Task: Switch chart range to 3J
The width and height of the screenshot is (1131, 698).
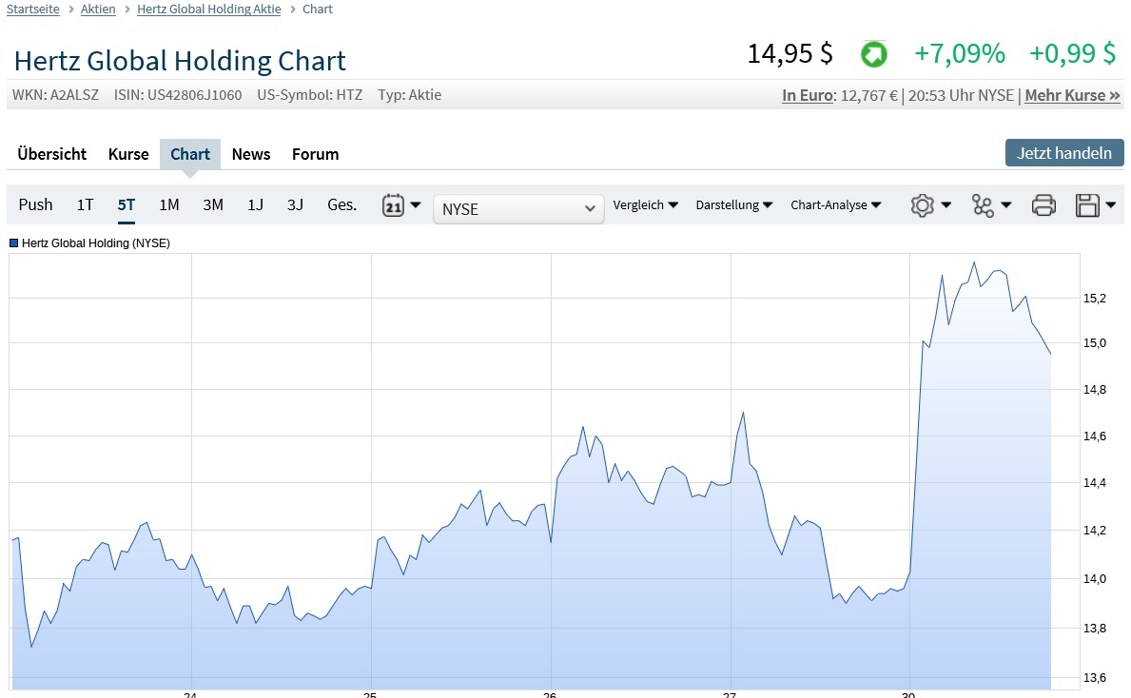Action: [x=295, y=204]
